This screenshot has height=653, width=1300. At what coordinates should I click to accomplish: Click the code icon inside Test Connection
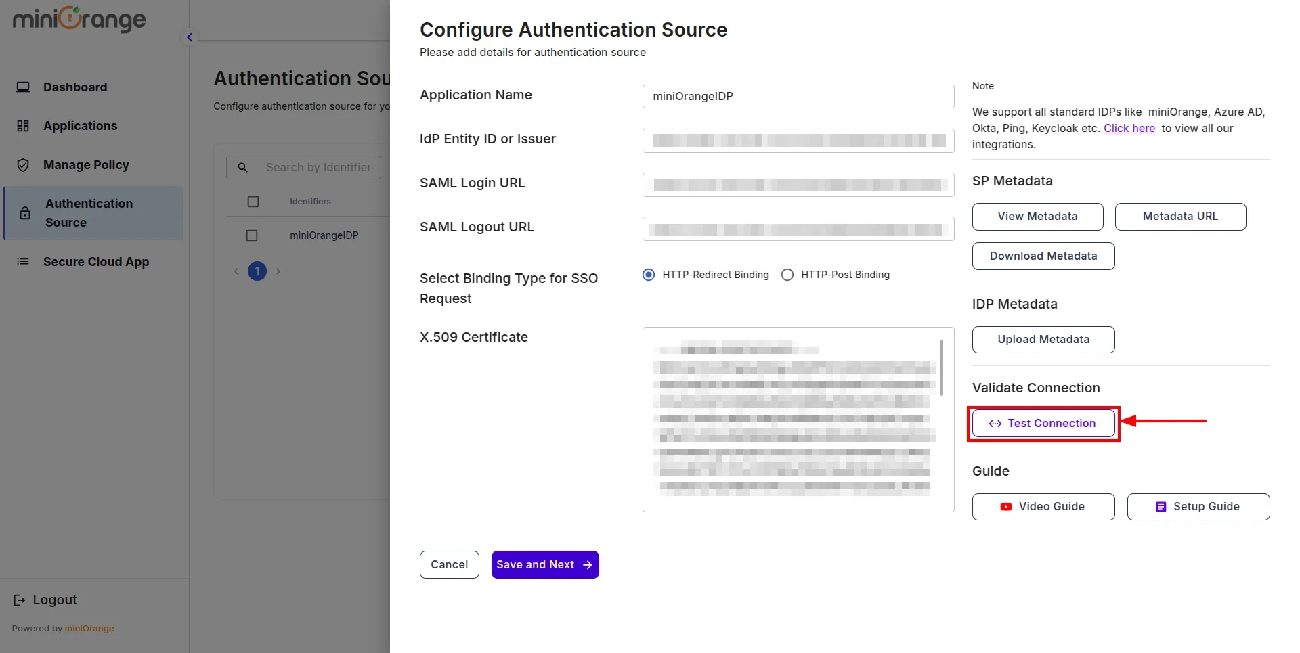995,423
